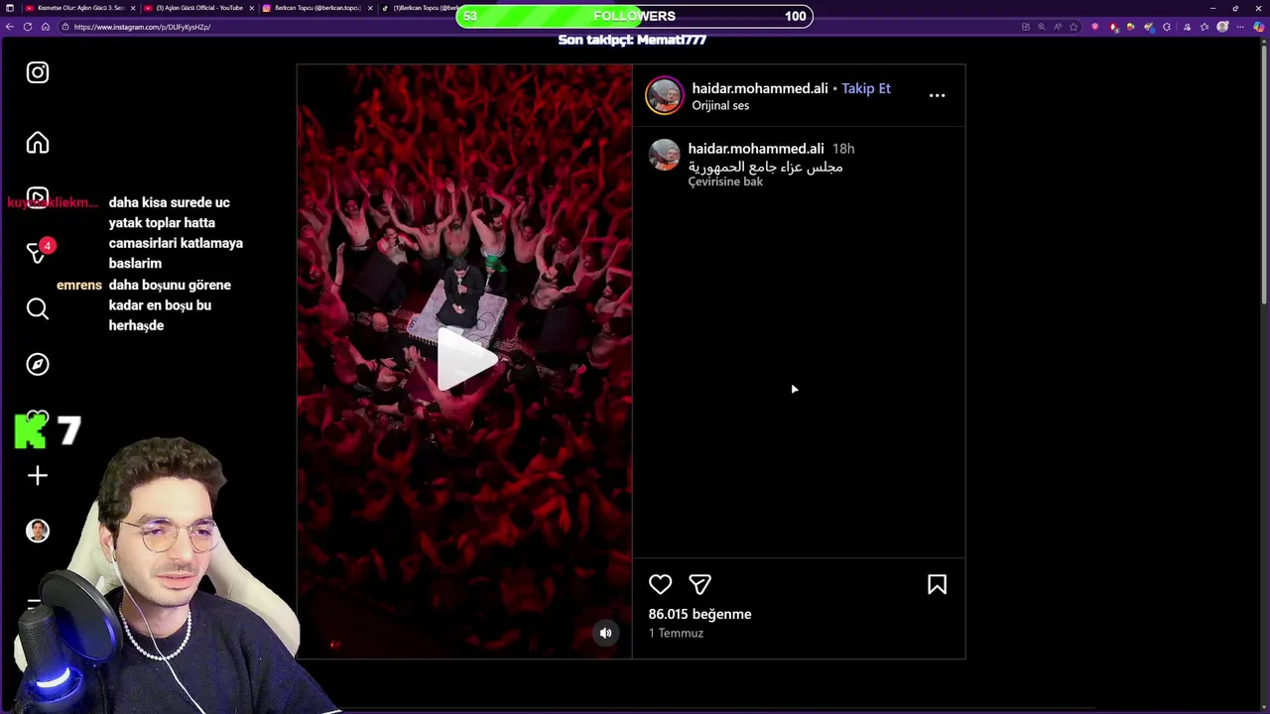Save the post with bookmark icon

click(937, 584)
